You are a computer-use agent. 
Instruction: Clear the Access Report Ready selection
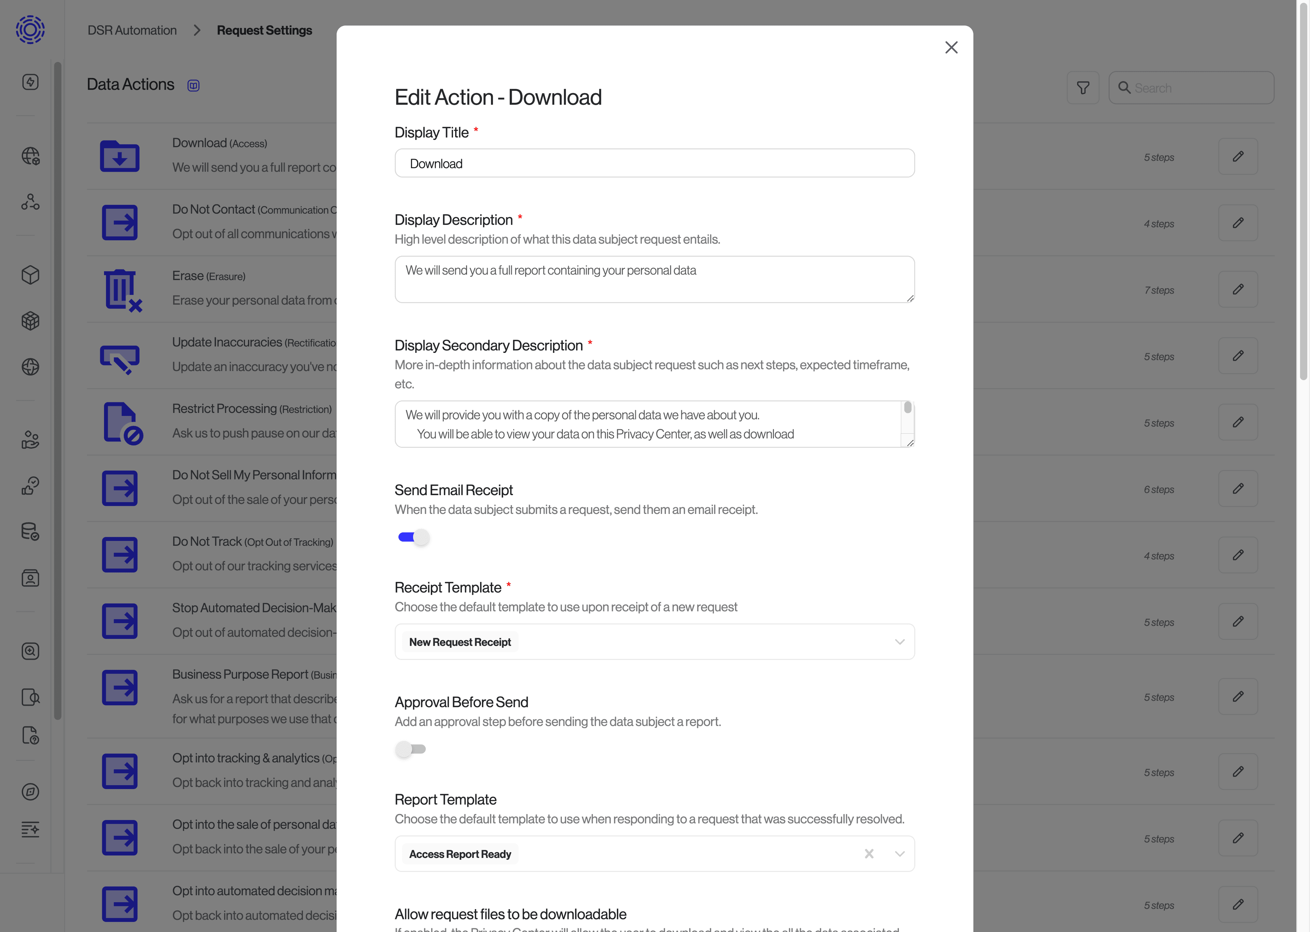(x=870, y=854)
